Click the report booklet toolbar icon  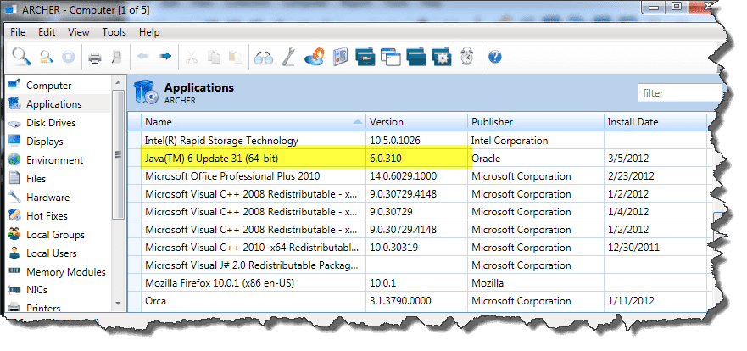point(340,57)
